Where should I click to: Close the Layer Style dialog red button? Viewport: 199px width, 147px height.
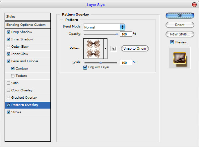[194, 5]
